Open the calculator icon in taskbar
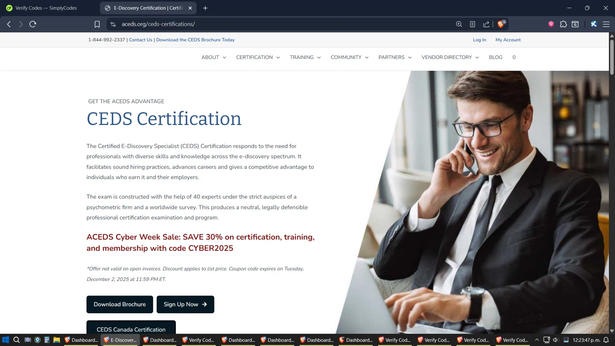Screen dimensions: 615x346 [x=47, y=340]
